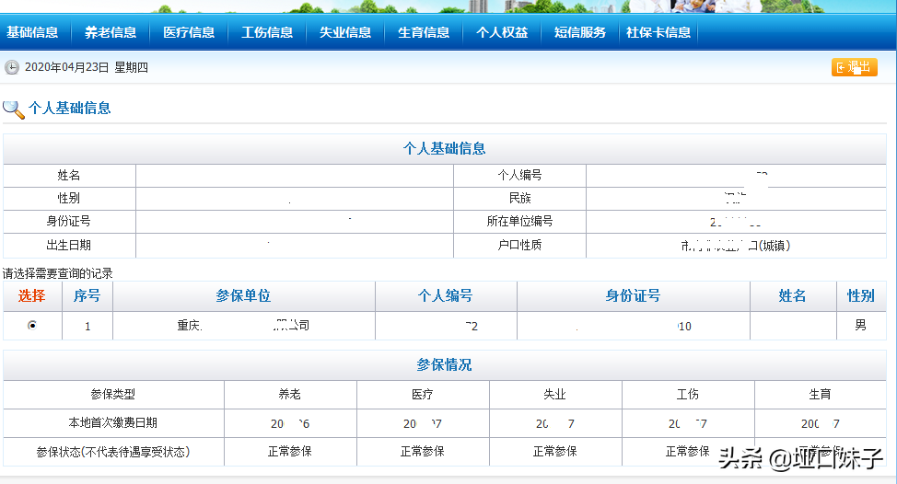Click the clock icon beside the date

pos(12,67)
